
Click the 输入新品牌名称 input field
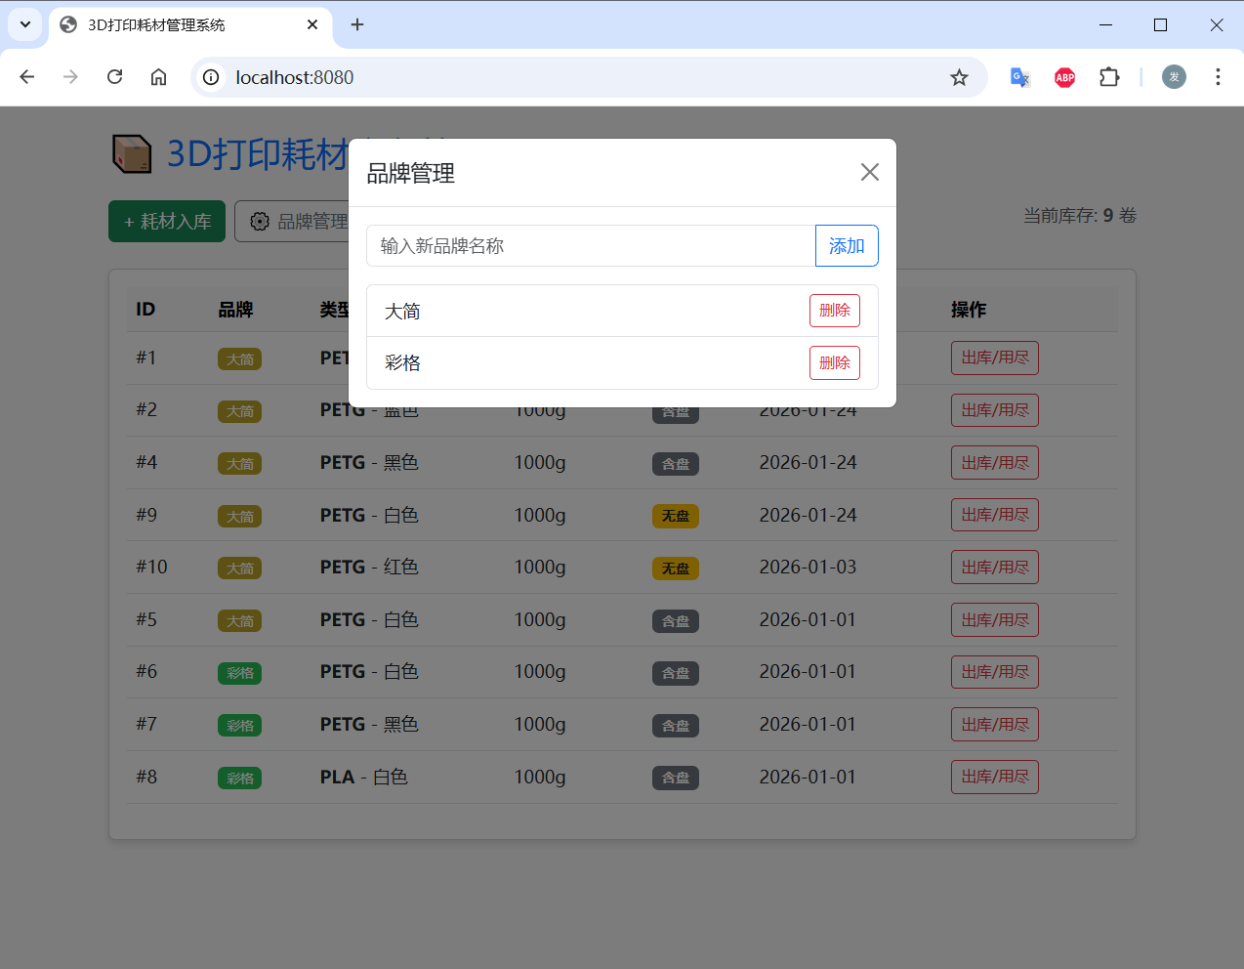tap(590, 246)
